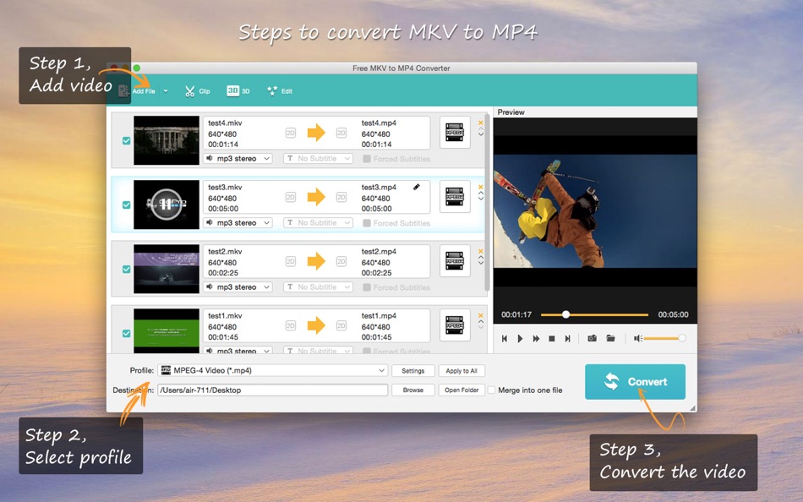Viewport: 803px width, 502px height.
Task: Toggle Forced Subtitles for test4.mkv
Action: [367, 159]
